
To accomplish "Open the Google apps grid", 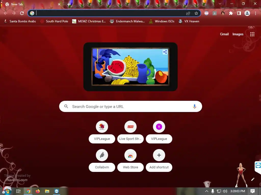I will point(252,34).
